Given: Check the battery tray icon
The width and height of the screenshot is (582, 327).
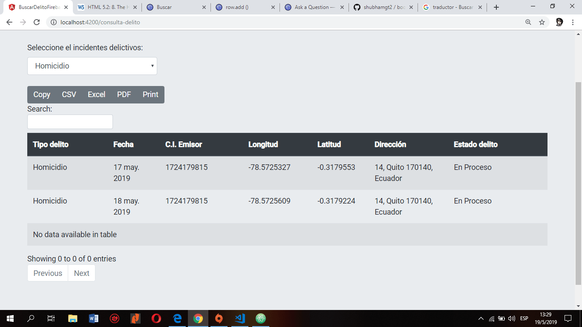Looking at the screenshot, I should pos(501,318).
